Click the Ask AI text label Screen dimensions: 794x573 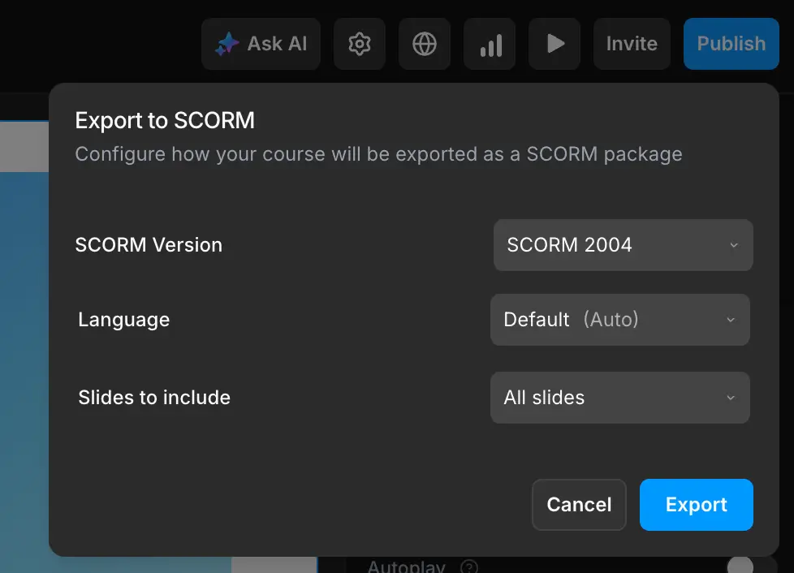(277, 44)
